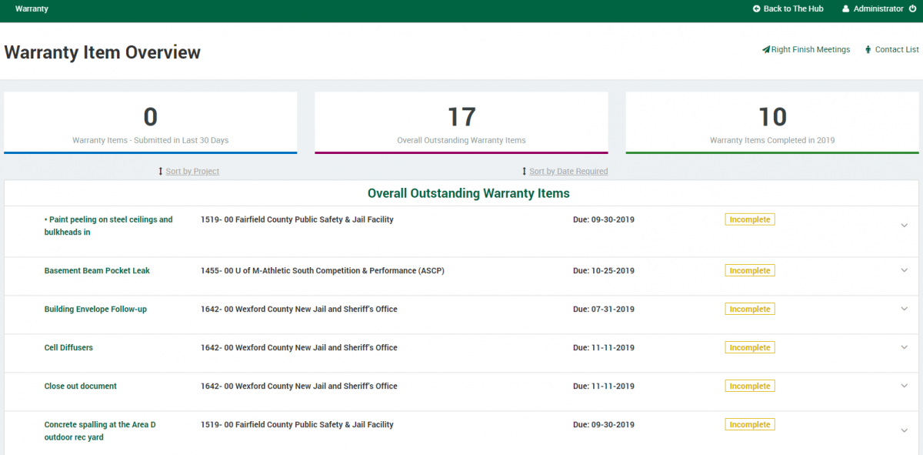Select Warranty Items Submitted in Last 30 Days card
The image size is (923, 455).
pyautogui.click(x=151, y=123)
